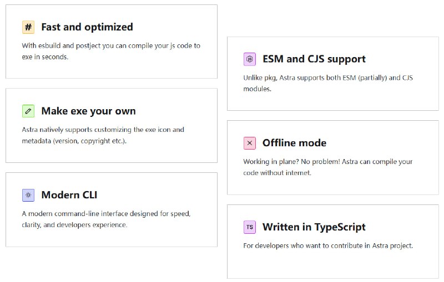The width and height of the screenshot is (444, 282).
Task: Click the TS TypeScript icon
Action: point(250,227)
